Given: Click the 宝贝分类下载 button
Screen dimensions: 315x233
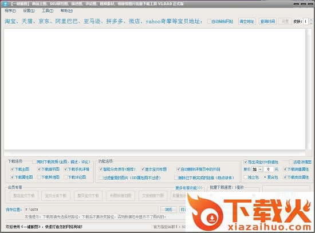Looking at the screenshot, I should pyautogui.click(x=56, y=196).
